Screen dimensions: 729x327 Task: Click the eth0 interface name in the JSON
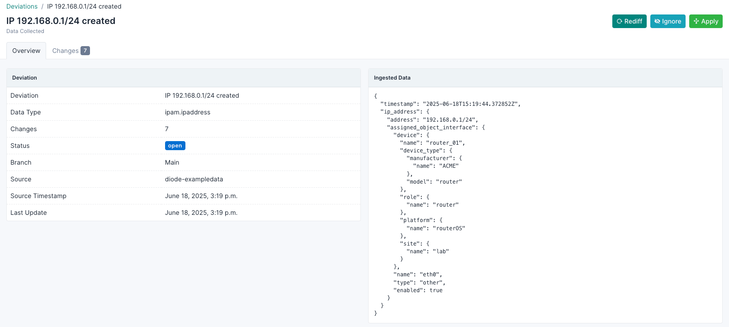pos(430,275)
